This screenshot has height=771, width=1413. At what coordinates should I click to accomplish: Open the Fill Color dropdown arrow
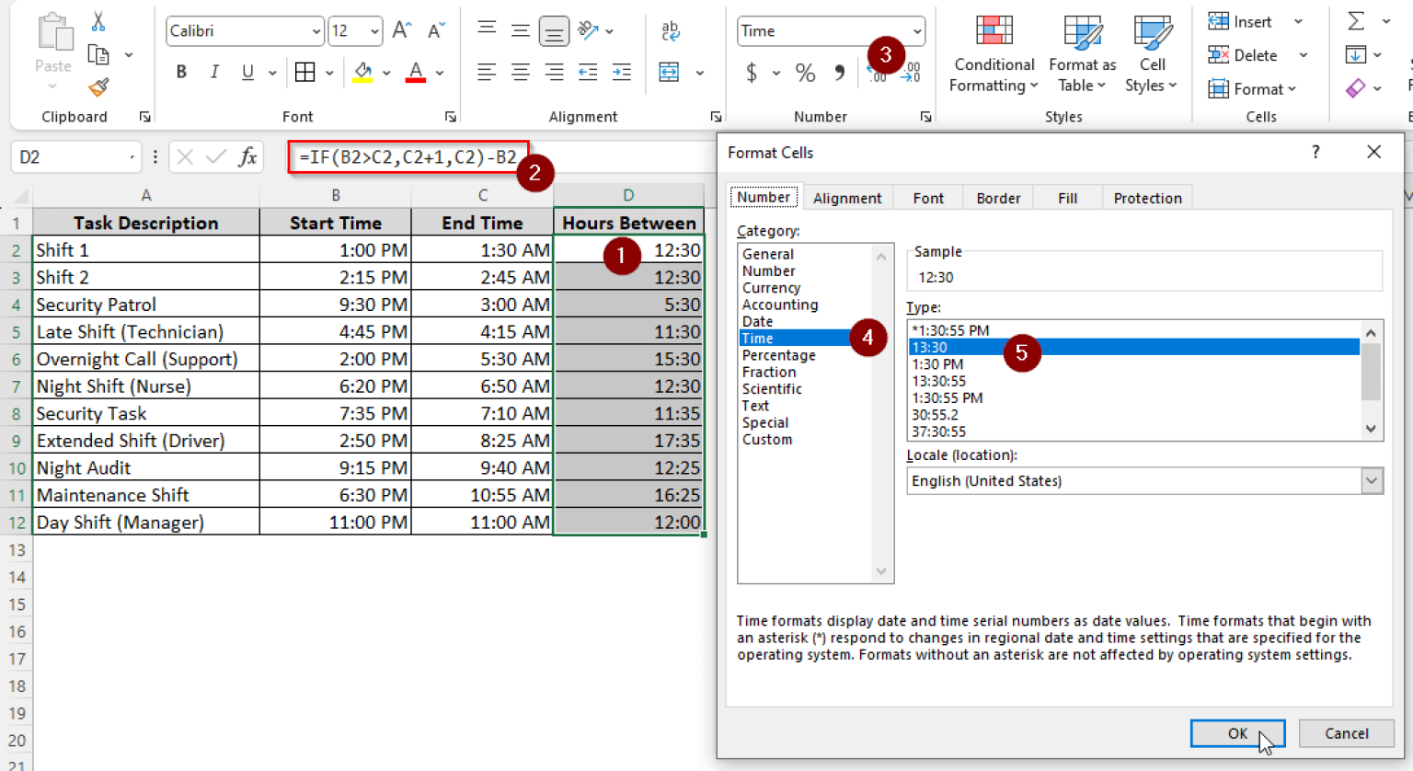point(387,73)
